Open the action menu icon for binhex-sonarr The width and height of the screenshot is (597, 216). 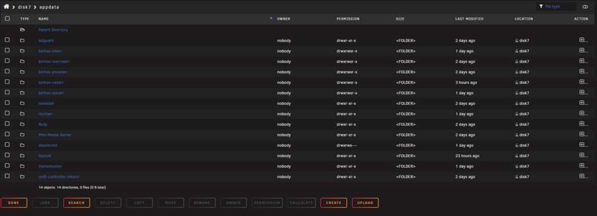pos(581,92)
